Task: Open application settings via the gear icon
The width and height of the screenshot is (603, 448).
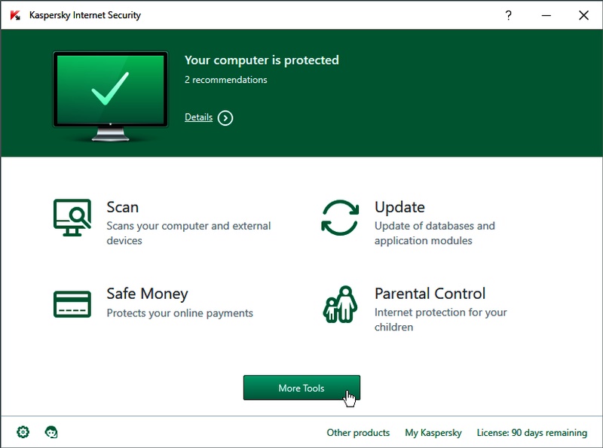Action: [23, 432]
